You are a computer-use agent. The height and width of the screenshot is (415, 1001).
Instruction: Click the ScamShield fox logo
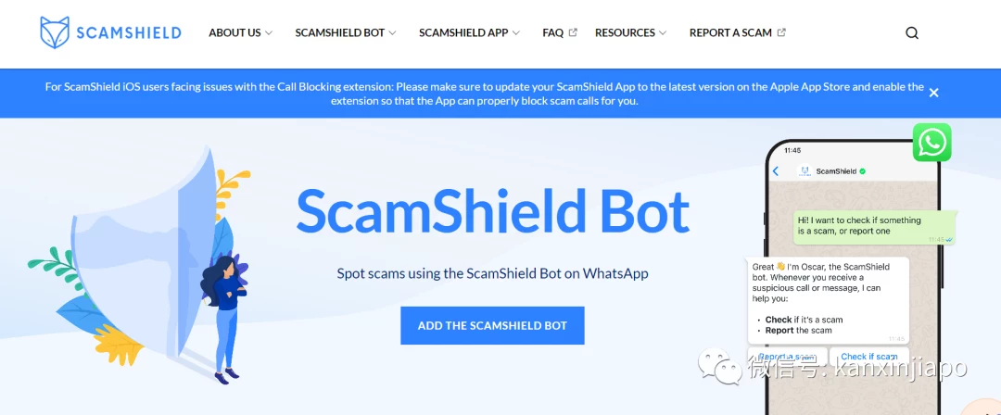pyautogui.click(x=55, y=32)
